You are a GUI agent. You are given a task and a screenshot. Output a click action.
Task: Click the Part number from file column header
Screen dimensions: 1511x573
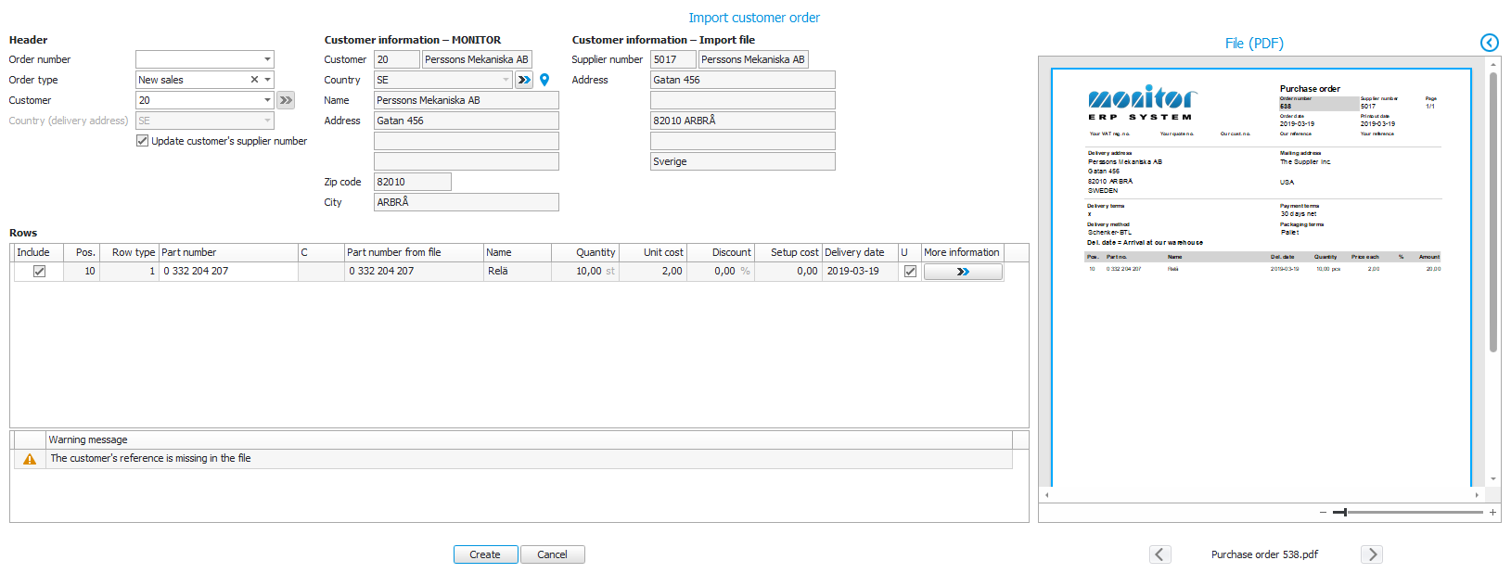414,252
